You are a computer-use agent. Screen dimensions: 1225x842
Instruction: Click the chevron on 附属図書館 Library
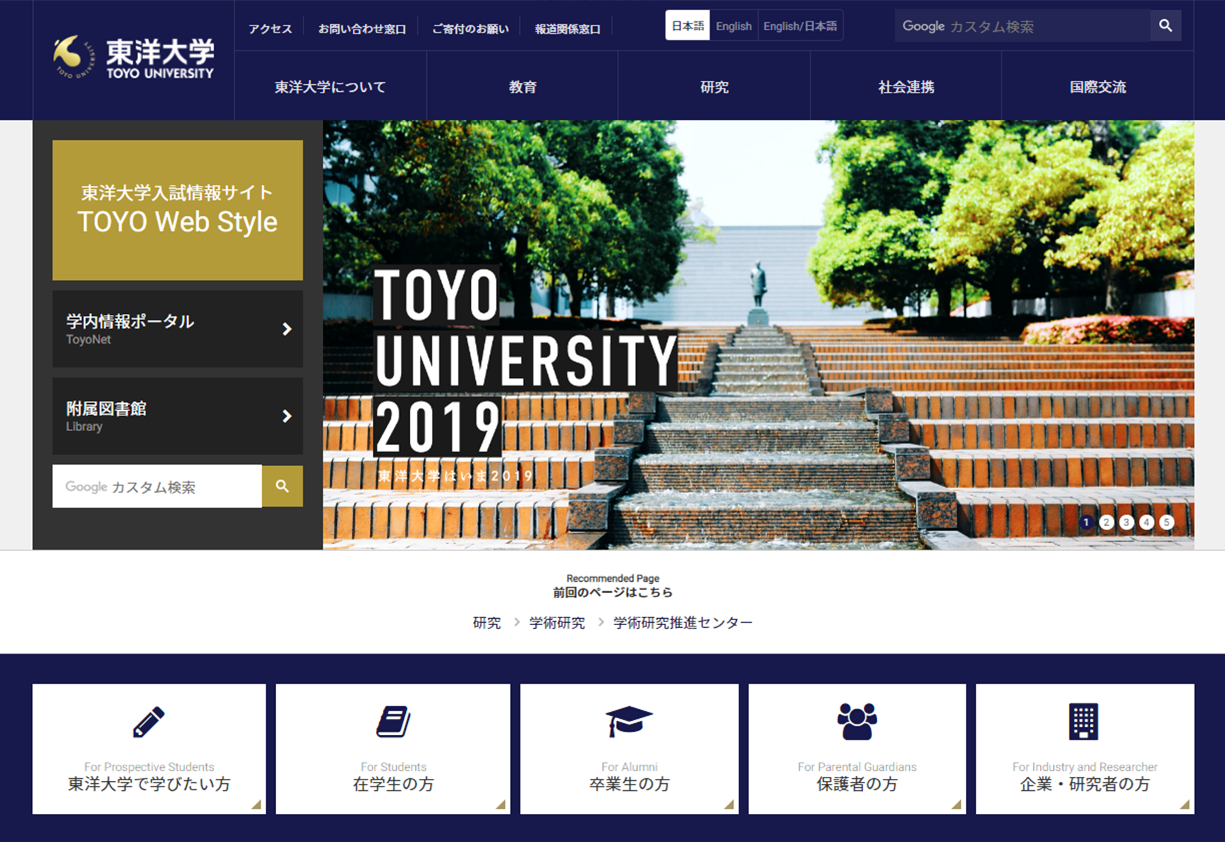(x=287, y=417)
